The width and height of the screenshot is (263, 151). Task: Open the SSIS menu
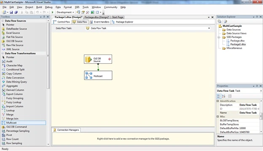pyautogui.click(x=77, y=7)
